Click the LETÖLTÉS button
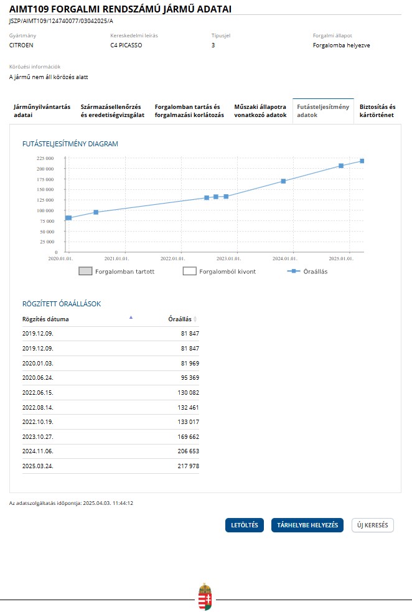Image resolution: width=412 pixels, height=612 pixels. tap(244, 525)
